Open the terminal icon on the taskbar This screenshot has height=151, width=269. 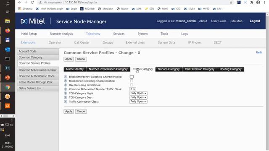(x=8, y=59)
